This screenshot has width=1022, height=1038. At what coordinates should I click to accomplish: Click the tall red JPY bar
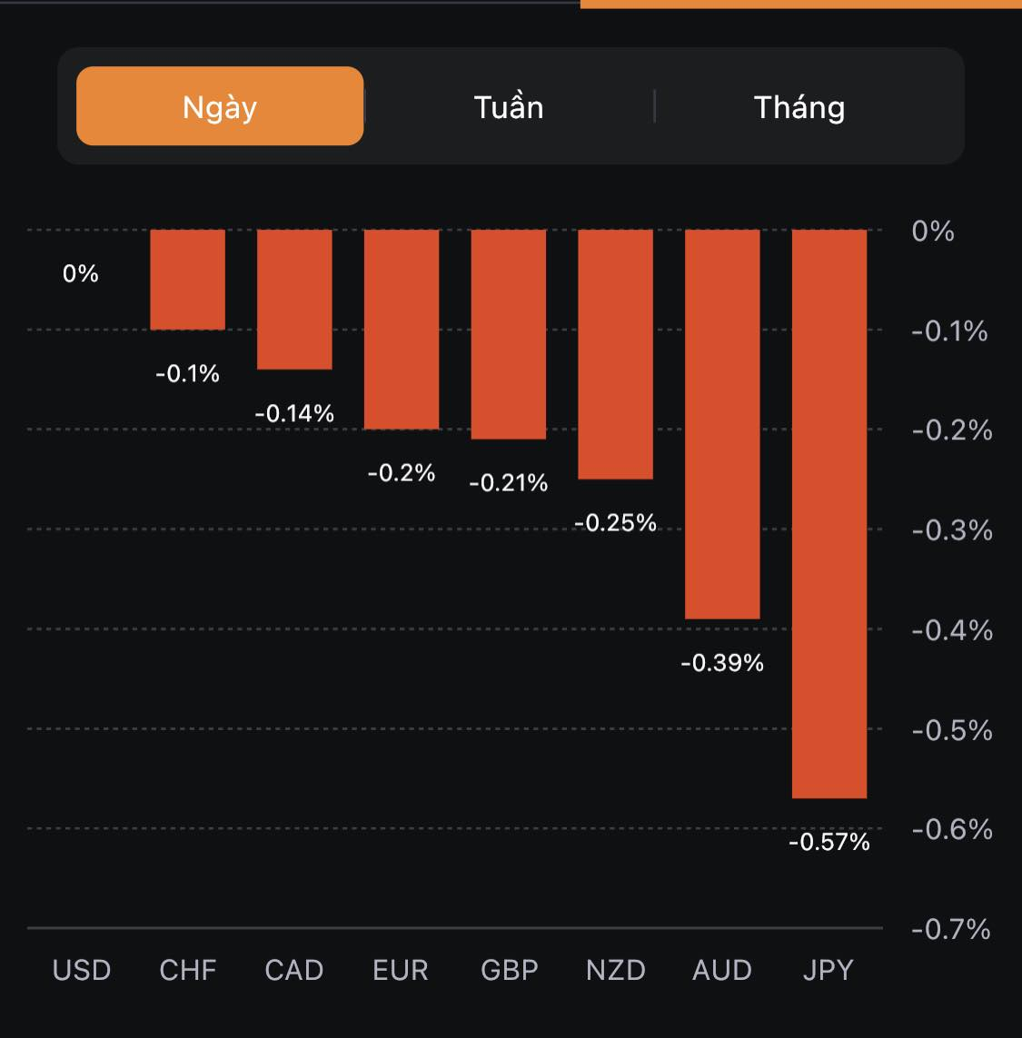[x=829, y=514]
